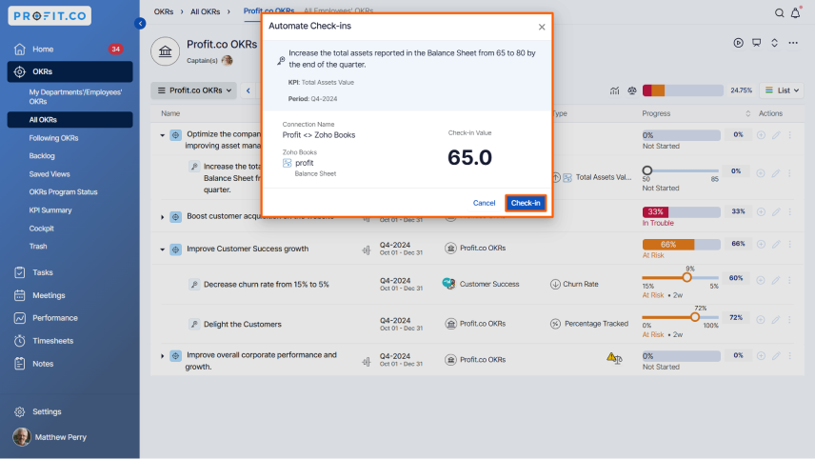Collapse Improve Customer Success growth

pos(162,249)
